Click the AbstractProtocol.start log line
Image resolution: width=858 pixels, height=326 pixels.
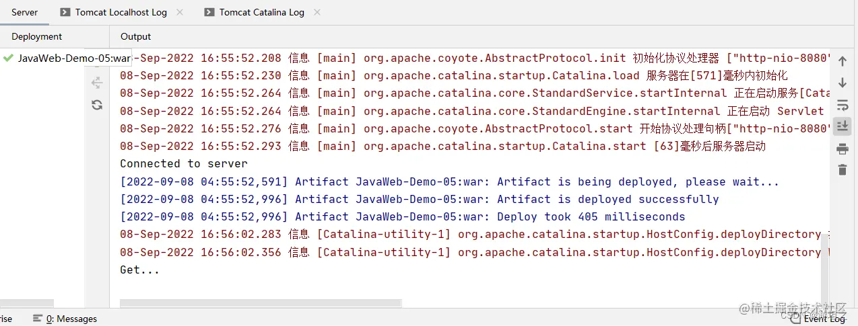tap(474, 128)
